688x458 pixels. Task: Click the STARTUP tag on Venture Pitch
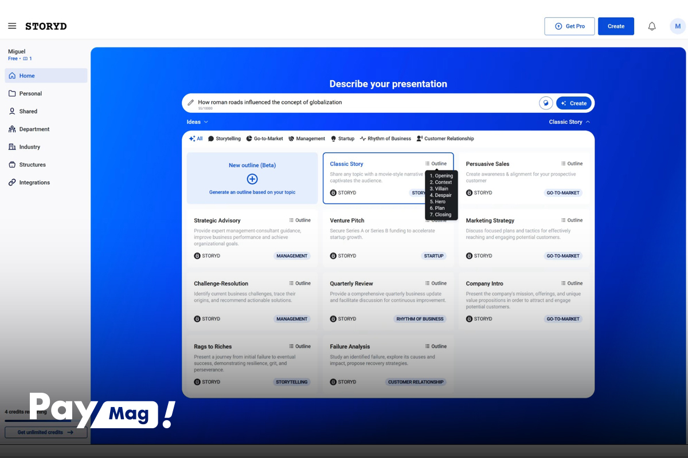tap(434, 256)
